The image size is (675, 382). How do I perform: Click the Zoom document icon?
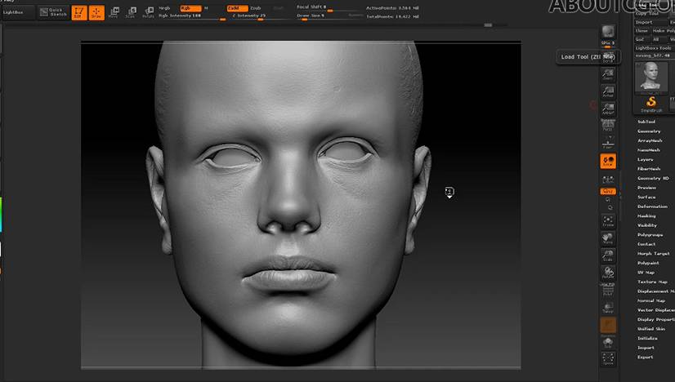(x=608, y=75)
